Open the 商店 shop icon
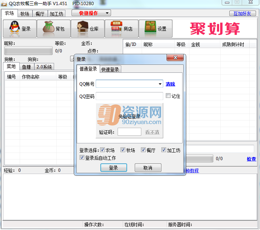Screen dimensions: 260x230 tap(122, 29)
